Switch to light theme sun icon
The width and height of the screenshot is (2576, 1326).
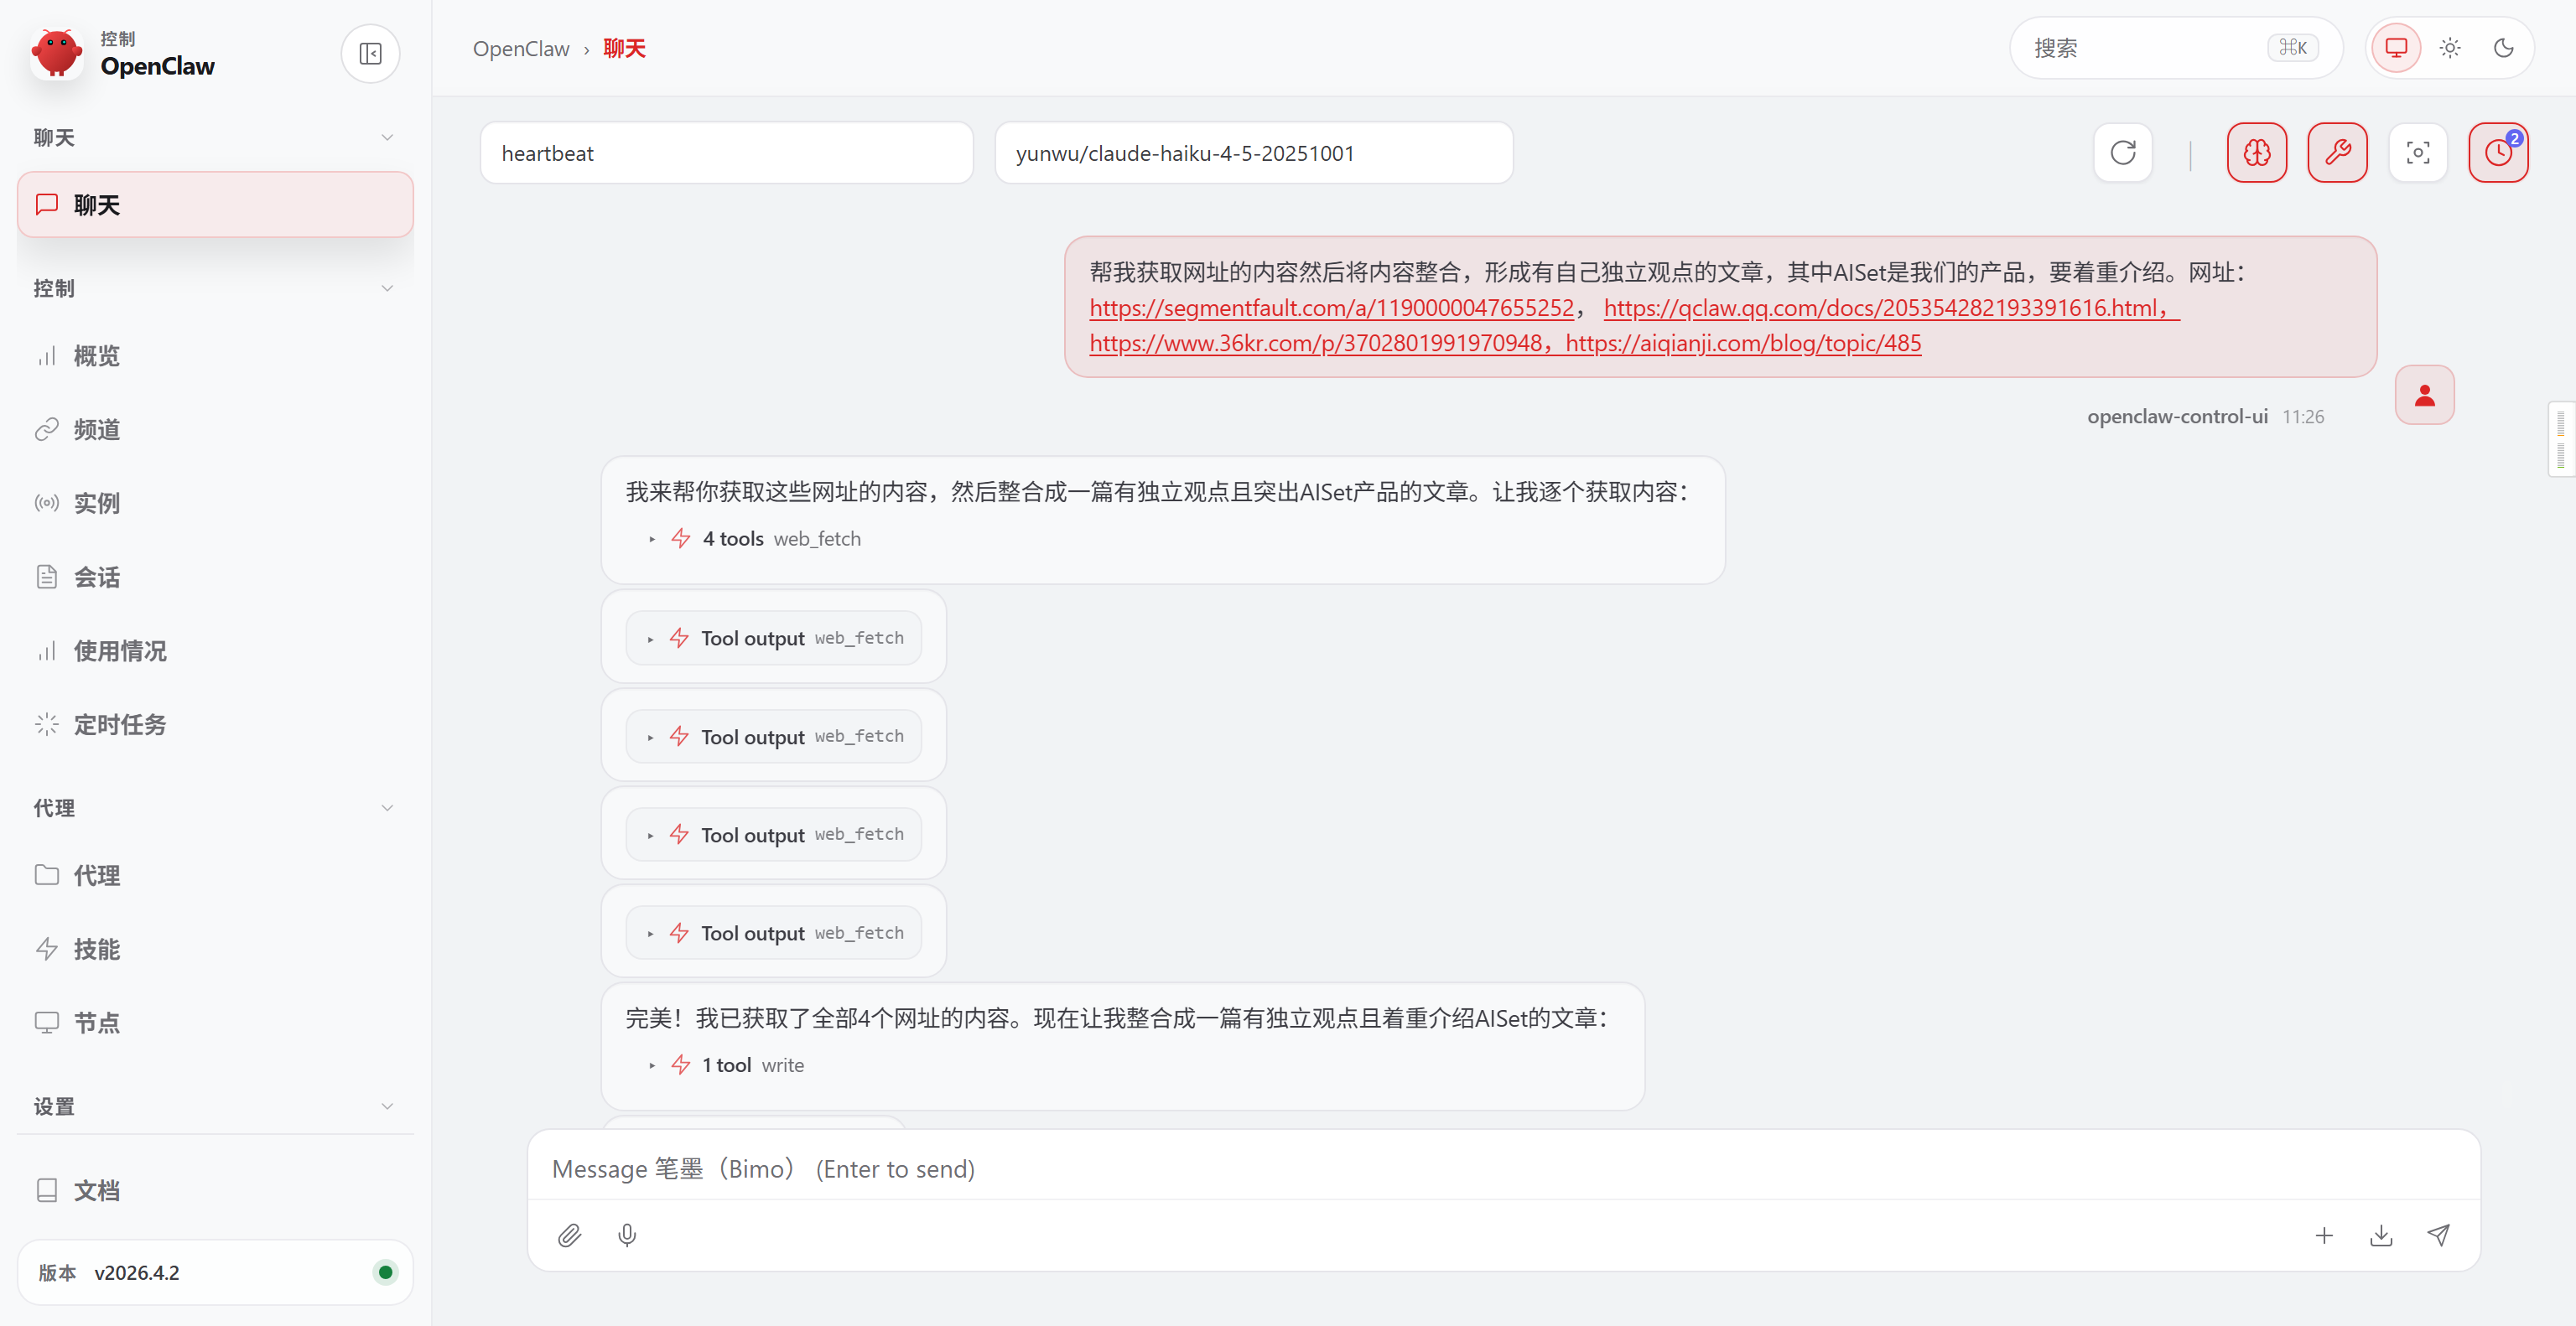(2450, 48)
